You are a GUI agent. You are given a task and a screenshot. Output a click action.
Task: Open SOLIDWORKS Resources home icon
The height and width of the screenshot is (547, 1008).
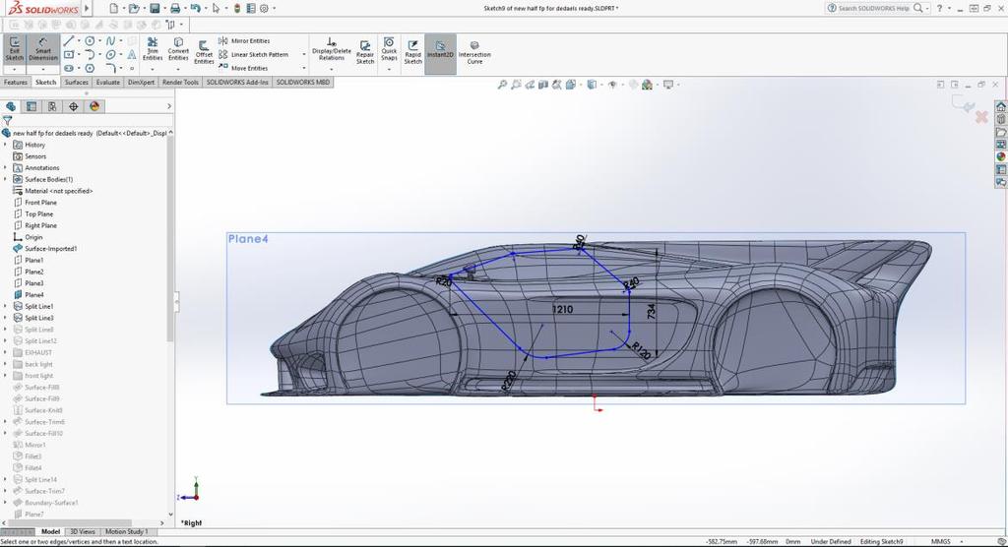click(x=1001, y=106)
